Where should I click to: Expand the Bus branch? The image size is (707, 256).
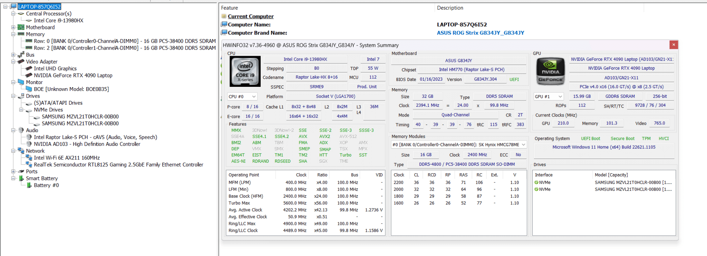(x=13, y=55)
